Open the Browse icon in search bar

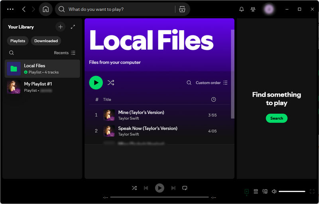tap(182, 9)
